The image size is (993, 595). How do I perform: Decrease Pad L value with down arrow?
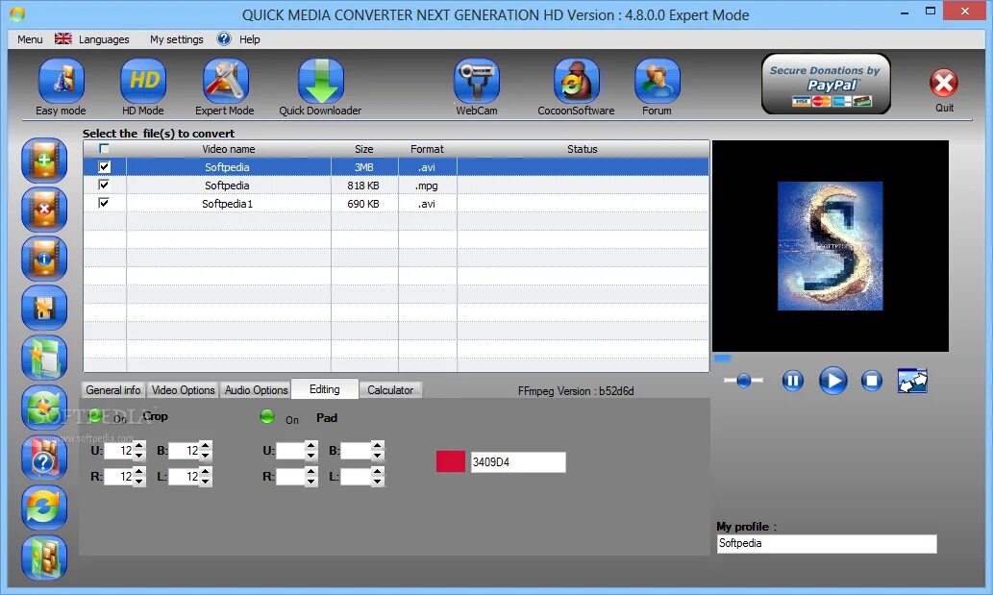pyautogui.click(x=378, y=481)
